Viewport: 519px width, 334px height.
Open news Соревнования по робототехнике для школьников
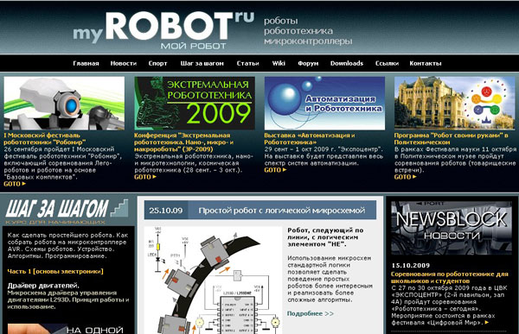pyautogui.click(x=450, y=278)
